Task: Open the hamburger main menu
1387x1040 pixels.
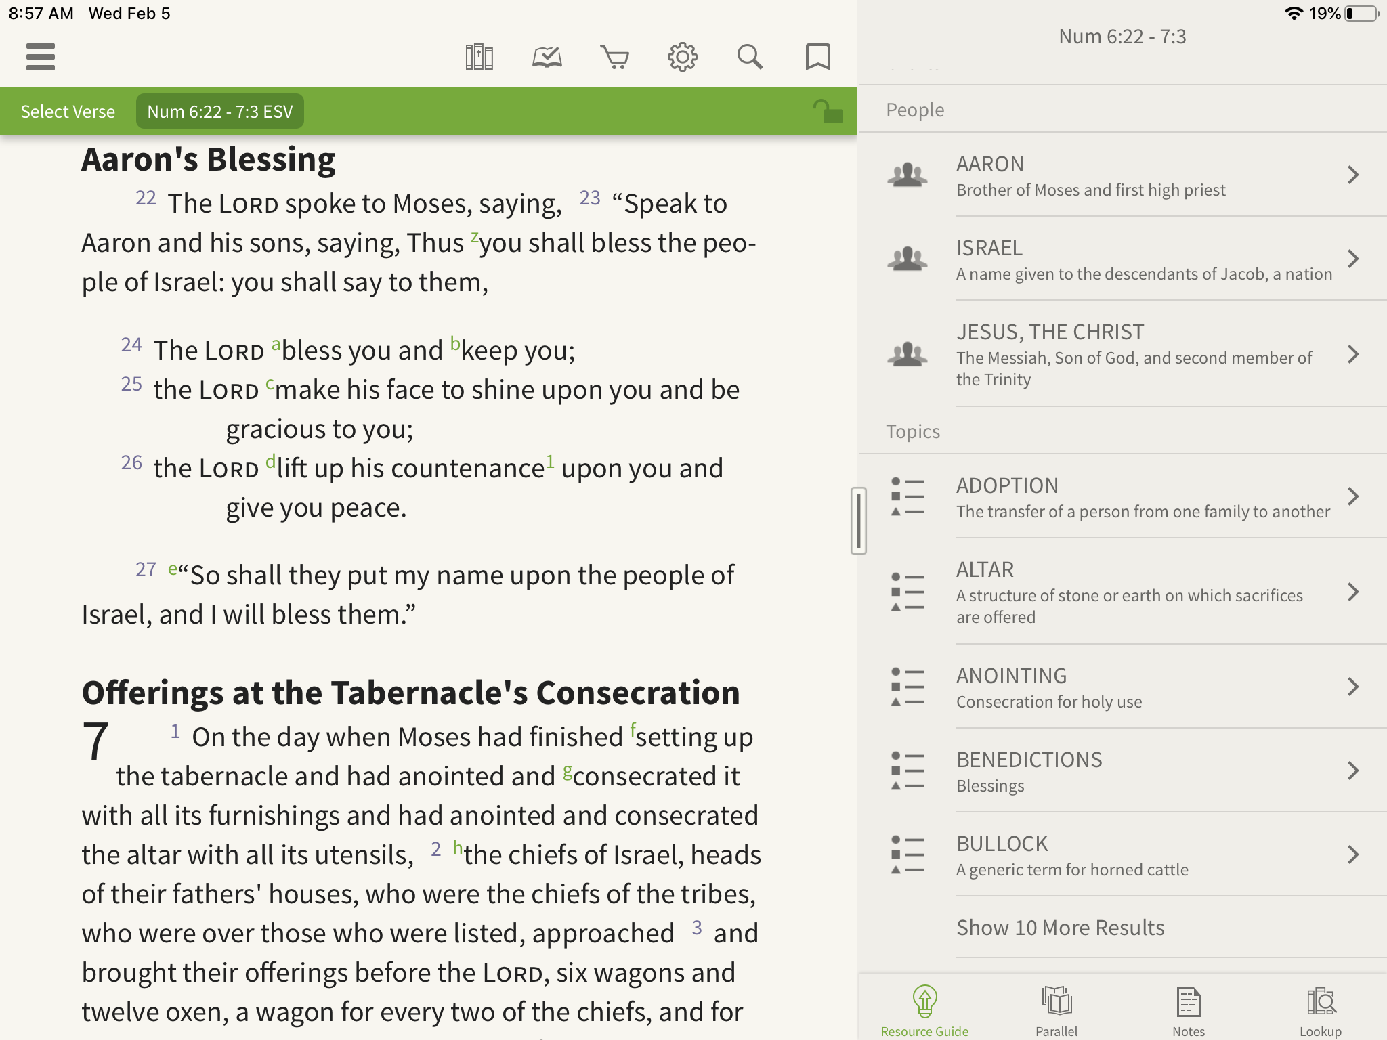Action: tap(41, 57)
